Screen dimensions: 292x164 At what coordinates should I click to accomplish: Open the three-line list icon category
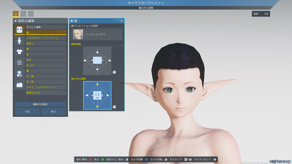click(19, 62)
